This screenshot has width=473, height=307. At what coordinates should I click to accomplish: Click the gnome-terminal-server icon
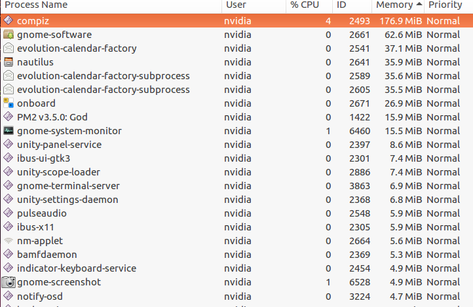(x=9, y=186)
